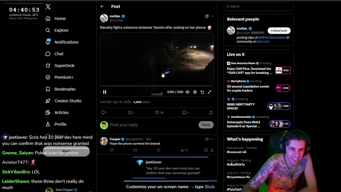
Task: Click the reply icon on main post
Action: click(103, 113)
